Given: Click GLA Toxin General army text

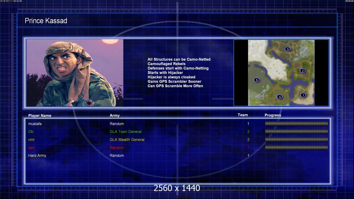Looking at the screenshot, I should coord(126,132).
